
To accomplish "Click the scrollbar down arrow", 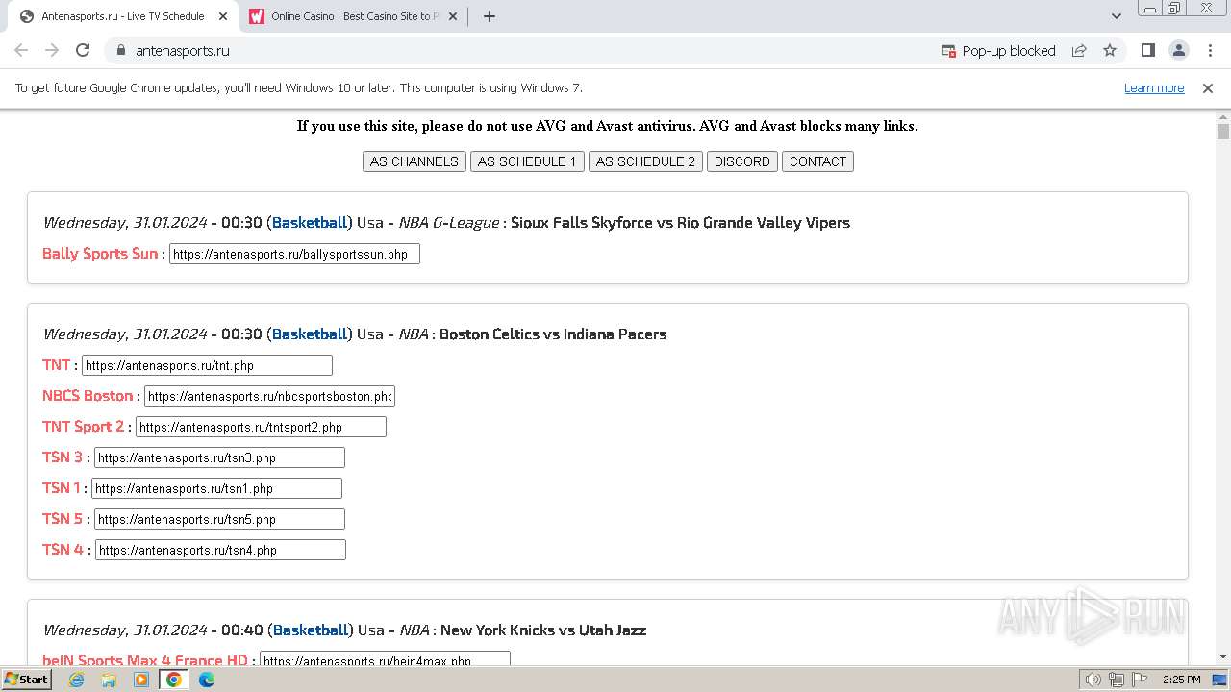I will 1222,656.
